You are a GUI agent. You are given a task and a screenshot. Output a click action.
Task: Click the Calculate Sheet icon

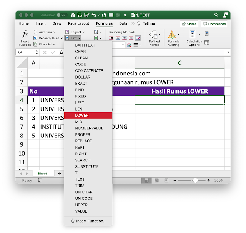(x=207, y=42)
